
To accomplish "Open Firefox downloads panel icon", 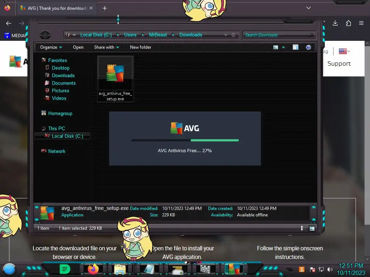I will click(x=335, y=23).
